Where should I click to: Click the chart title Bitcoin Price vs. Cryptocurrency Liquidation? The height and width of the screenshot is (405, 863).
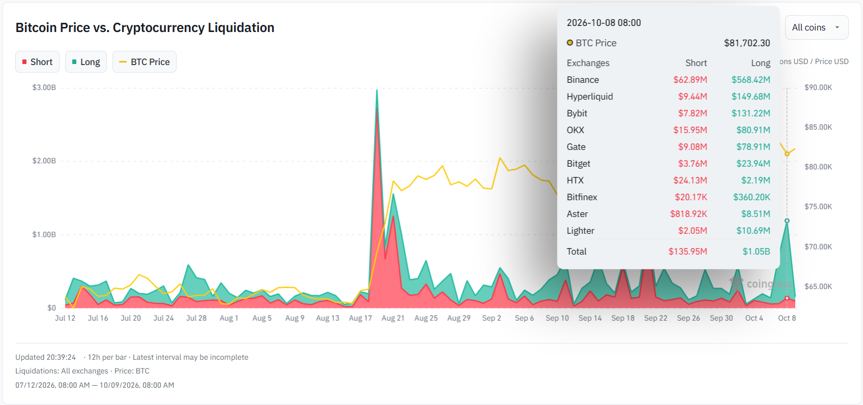pos(145,27)
